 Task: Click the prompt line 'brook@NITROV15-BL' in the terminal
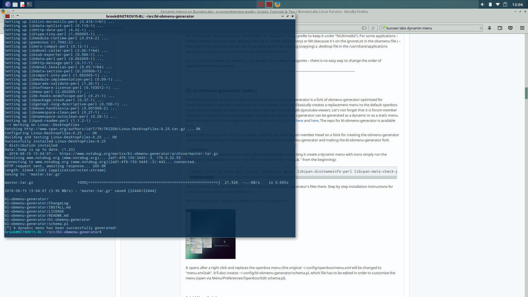53,232
